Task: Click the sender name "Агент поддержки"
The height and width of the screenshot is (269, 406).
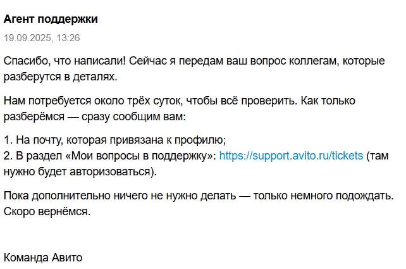Action: point(51,19)
